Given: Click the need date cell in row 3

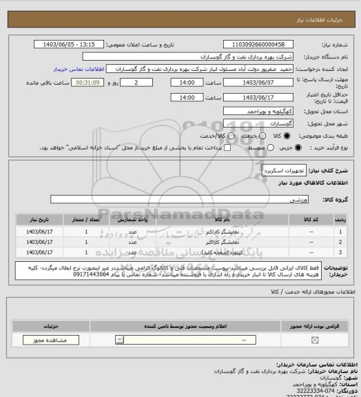Looking at the screenshot, I should 39,252.
